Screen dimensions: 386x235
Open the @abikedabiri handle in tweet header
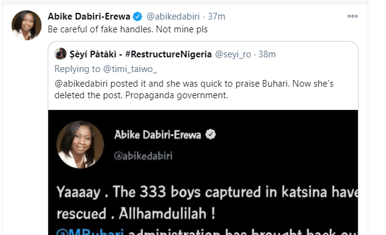[x=173, y=16]
